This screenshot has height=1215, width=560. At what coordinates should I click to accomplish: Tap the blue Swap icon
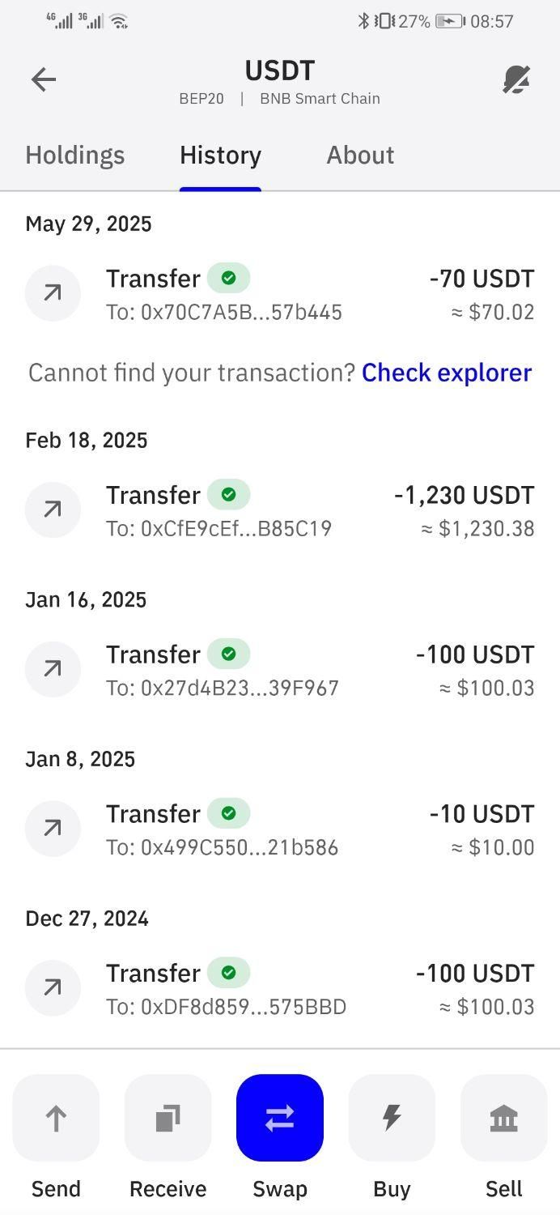click(x=280, y=1118)
